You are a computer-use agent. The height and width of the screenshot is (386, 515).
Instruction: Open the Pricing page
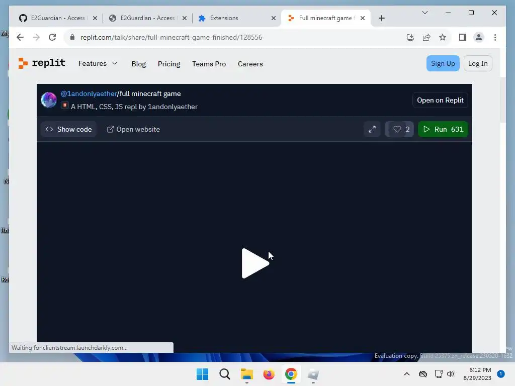pos(169,64)
